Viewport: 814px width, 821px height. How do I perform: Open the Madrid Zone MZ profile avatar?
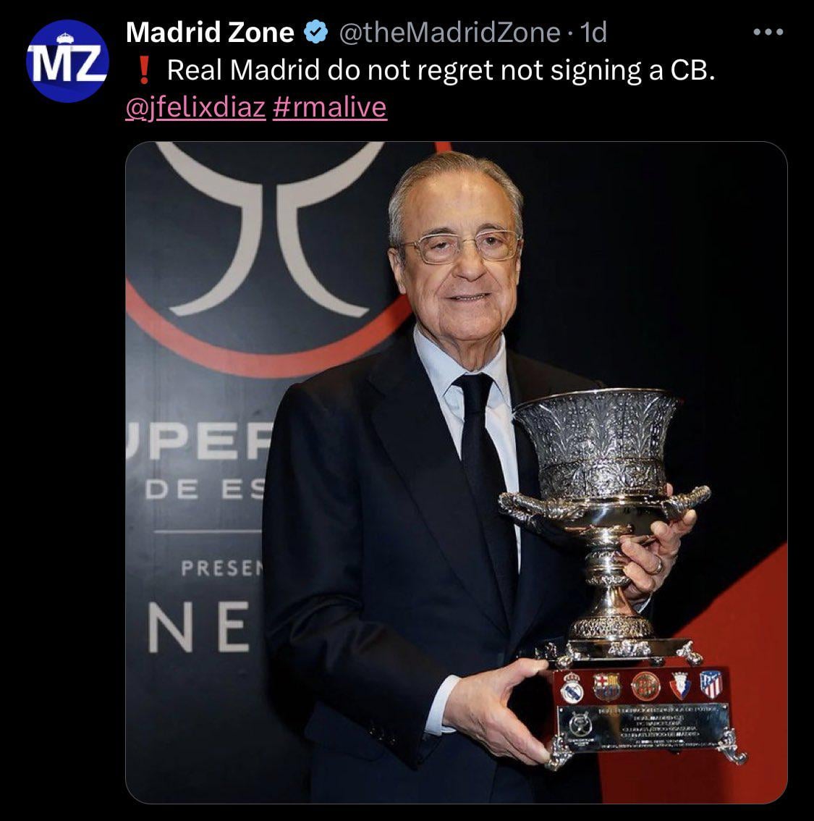coord(67,61)
